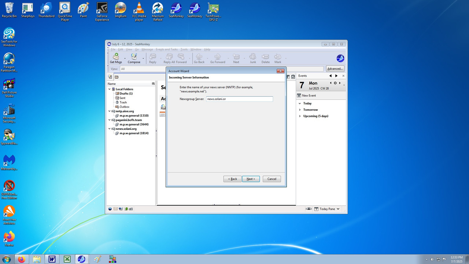Select m.p.w.general (1814) newsgroup
Screen dimensions: 469x264
coord(134,133)
